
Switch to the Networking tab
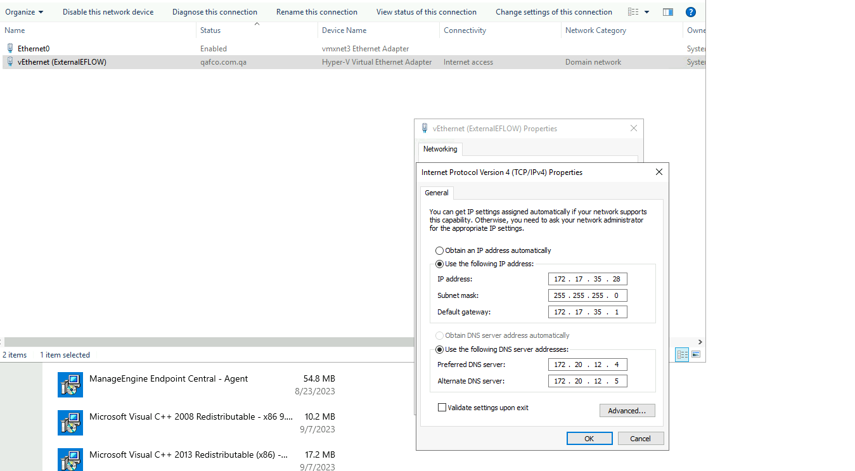440,148
